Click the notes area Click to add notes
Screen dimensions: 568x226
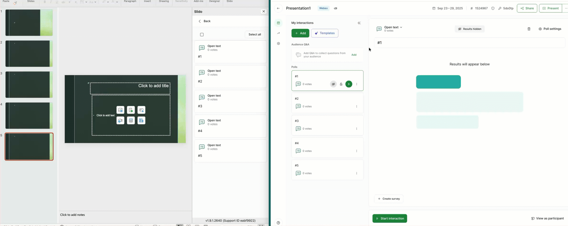73,215
